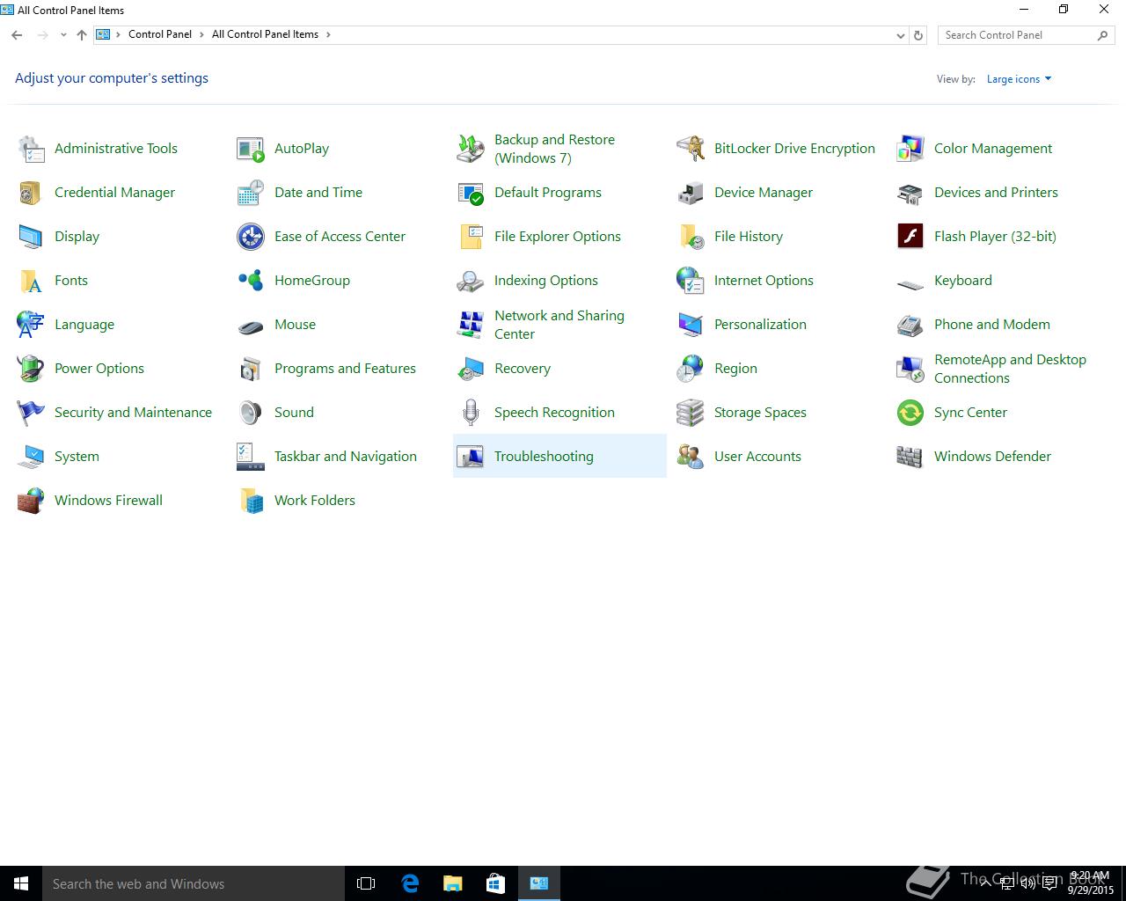Open the Windows Defender wall icon
The height and width of the screenshot is (901, 1126).
[910, 457]
